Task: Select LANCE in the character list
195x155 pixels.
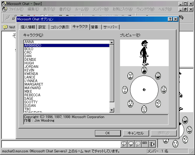Action: click(67, 77)
